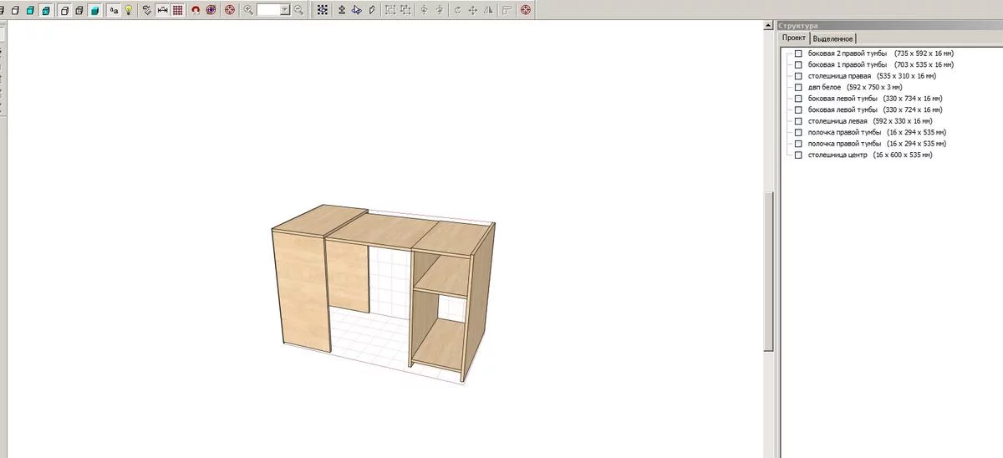Click the mirror flip icon
Viewport: 1003px width, 458px height.
(x=489, y=10)
